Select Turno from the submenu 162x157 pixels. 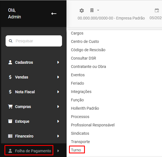76,150
